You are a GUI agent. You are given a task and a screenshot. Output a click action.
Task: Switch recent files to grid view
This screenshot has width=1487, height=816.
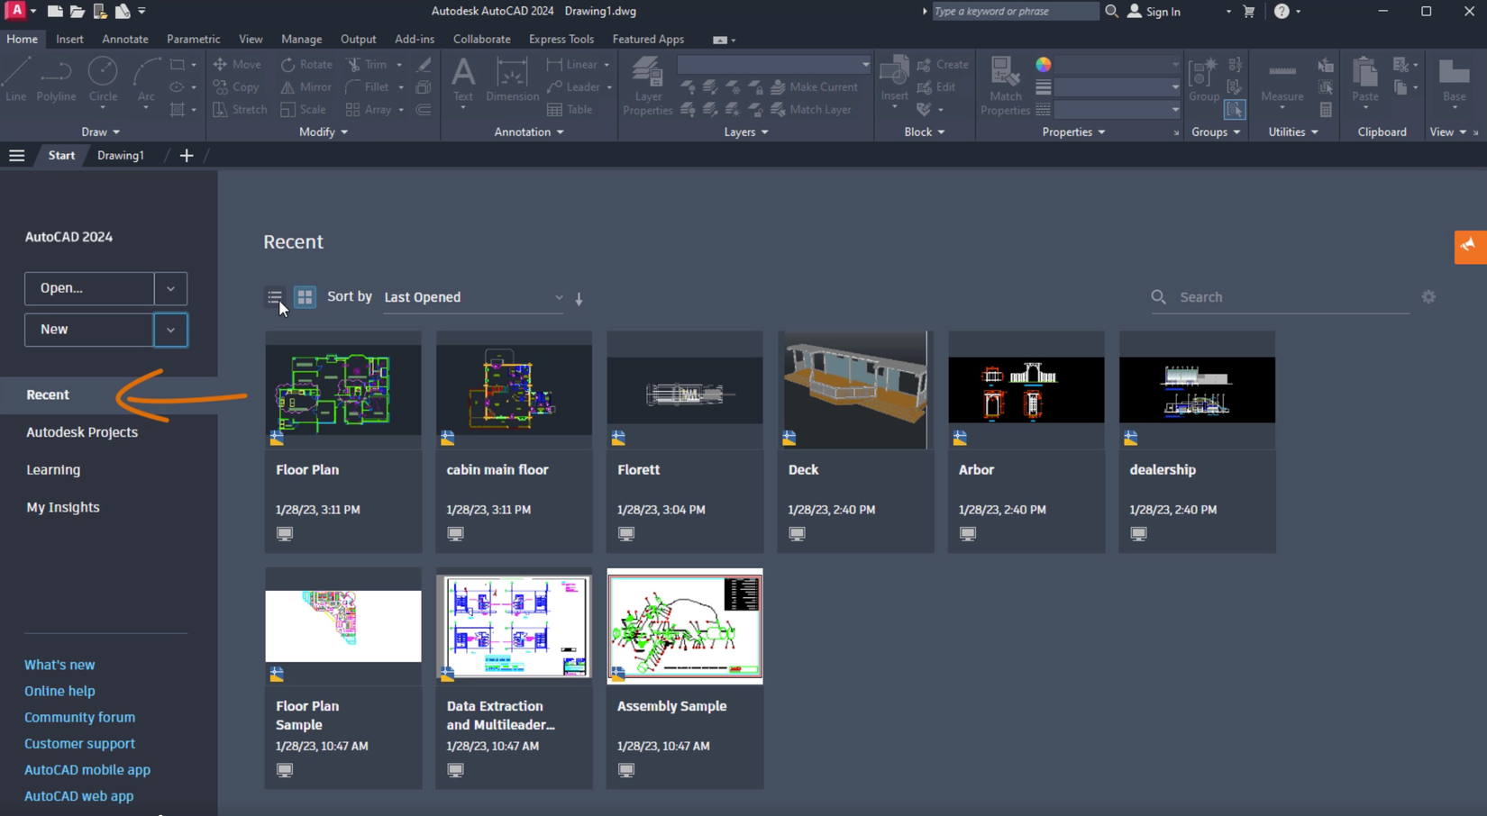305,297
